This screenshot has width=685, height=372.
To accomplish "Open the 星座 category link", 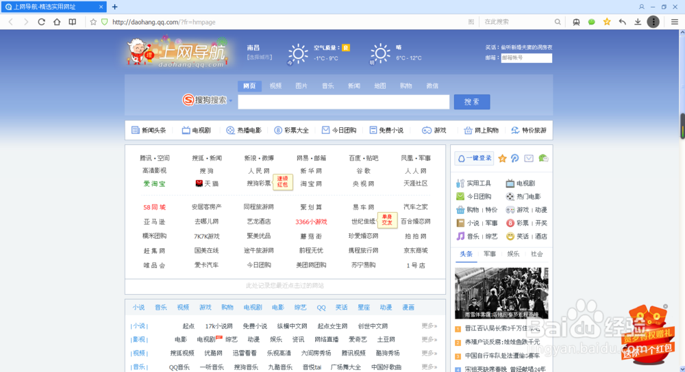I will tap(364, 308).
